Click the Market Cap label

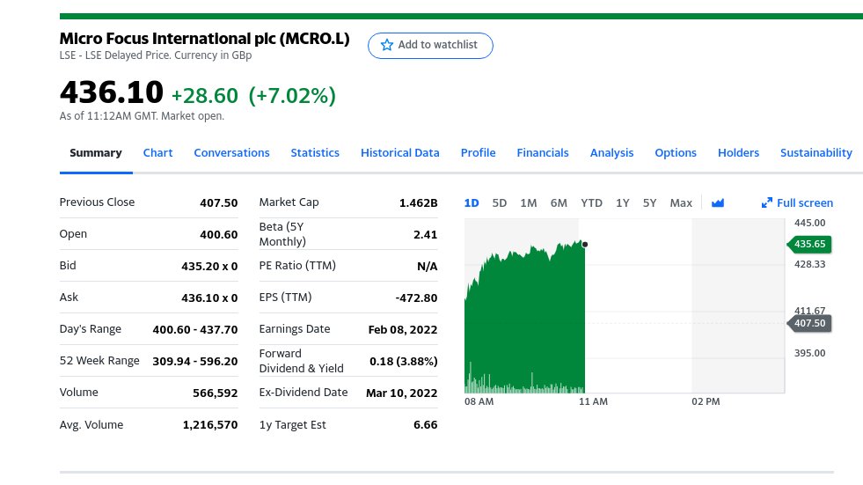click(289, 202)
